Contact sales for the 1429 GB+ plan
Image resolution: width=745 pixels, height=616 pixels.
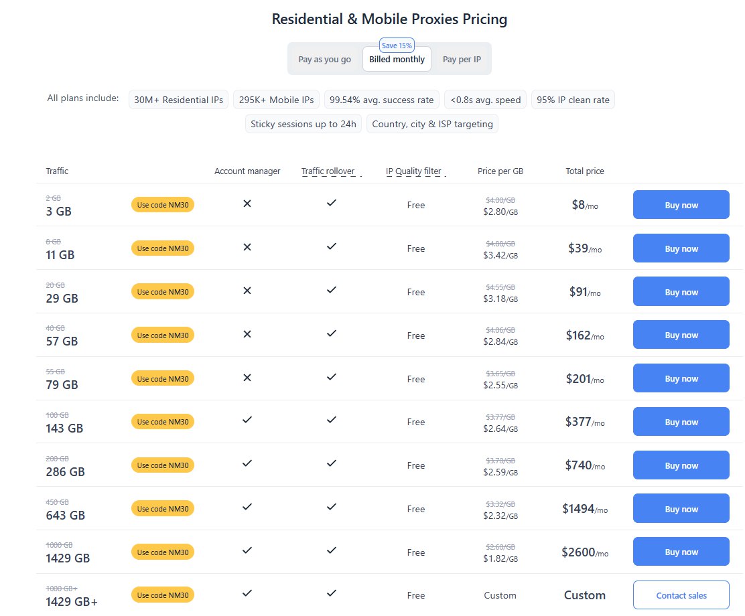pyautogui.click(x=681, y=595)
